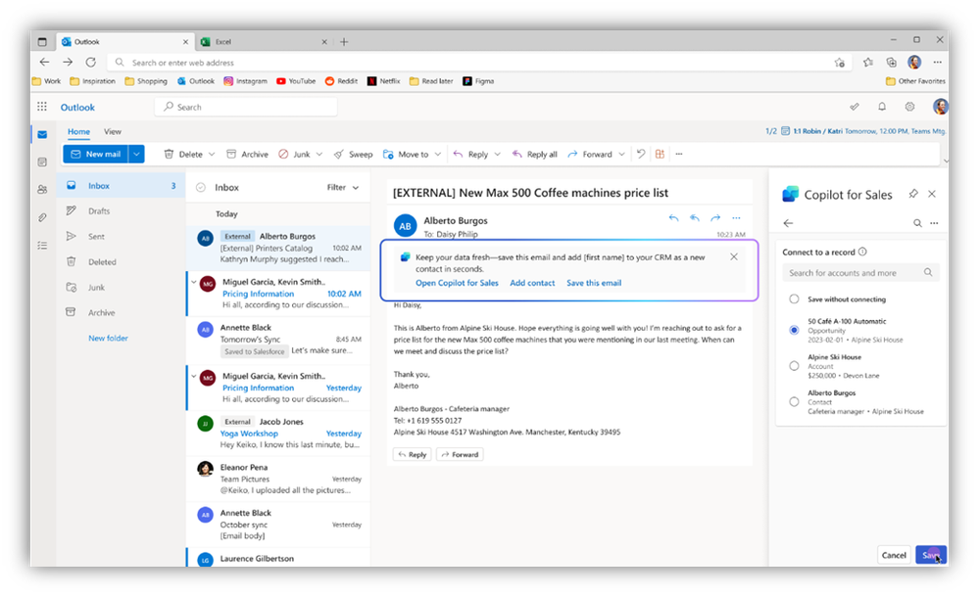Expand New mail dropdown arrow

click(137, 154)
